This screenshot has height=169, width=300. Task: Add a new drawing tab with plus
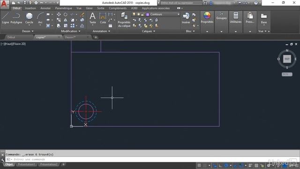(96, 38)
